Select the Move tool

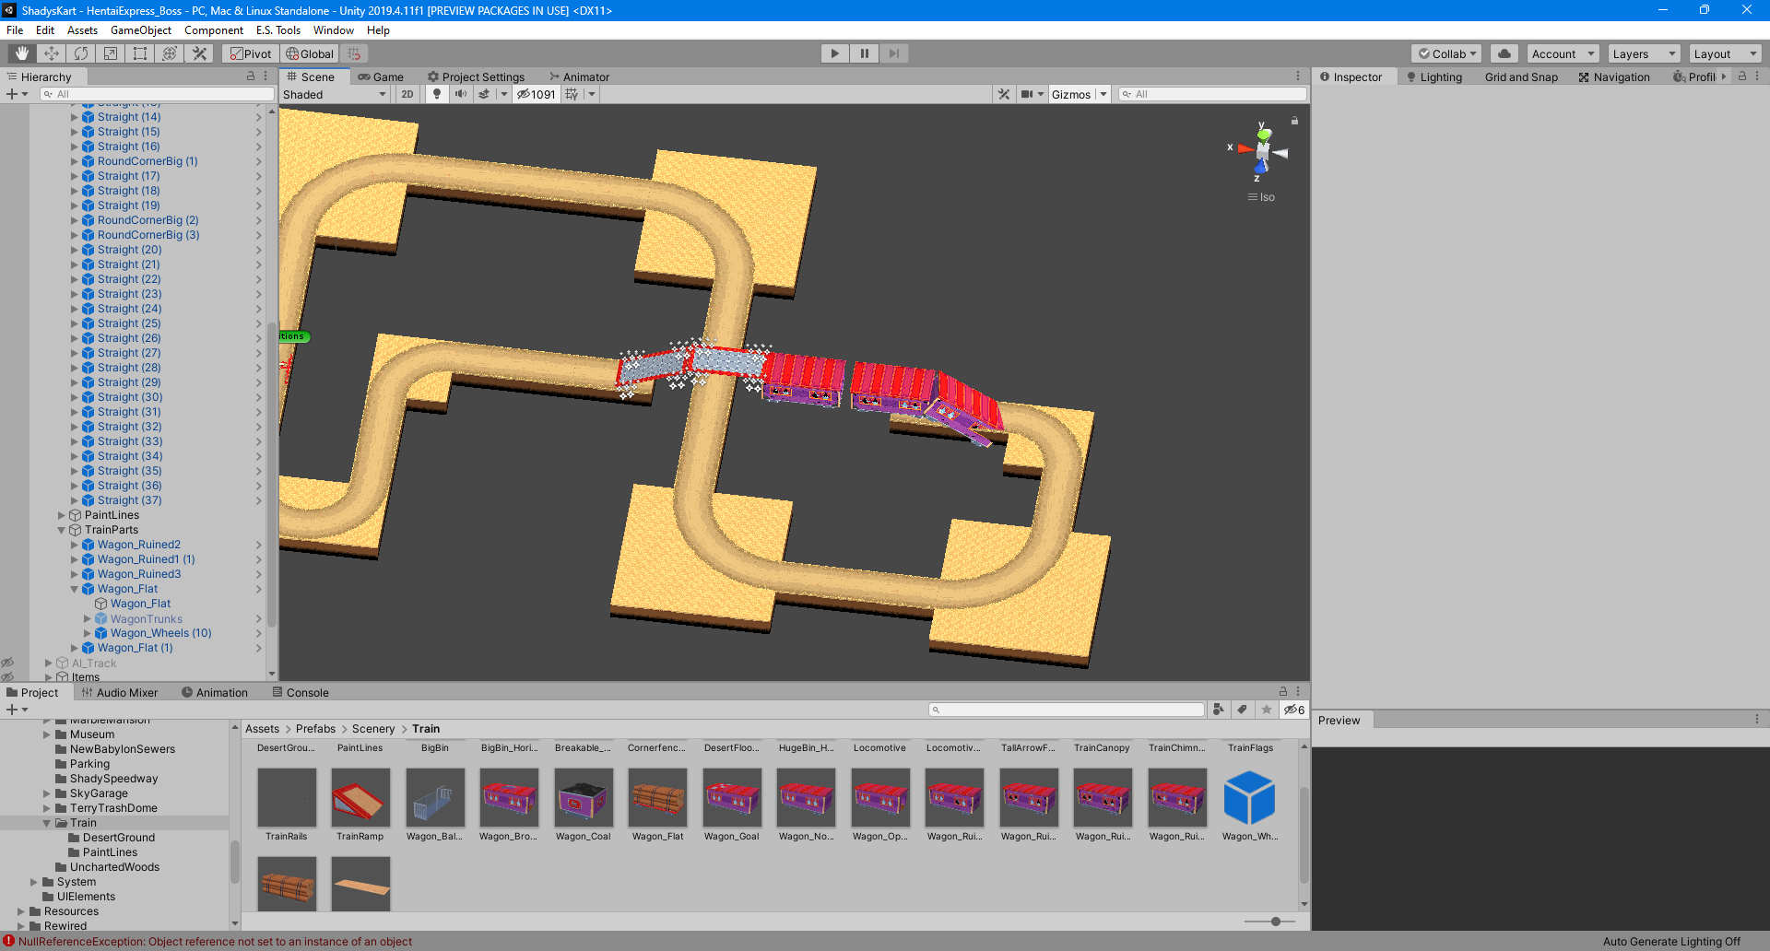pyautogui.click(x=52, y=53)
